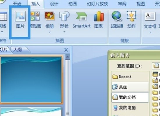Viewport: 160px width, 116px height.
Task: Switch to the 设计 ribbon tab
Action: point(54,4)
